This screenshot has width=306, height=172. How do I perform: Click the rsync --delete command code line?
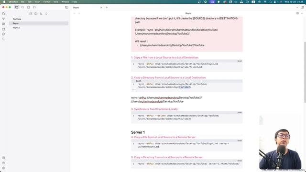(178, 117)
